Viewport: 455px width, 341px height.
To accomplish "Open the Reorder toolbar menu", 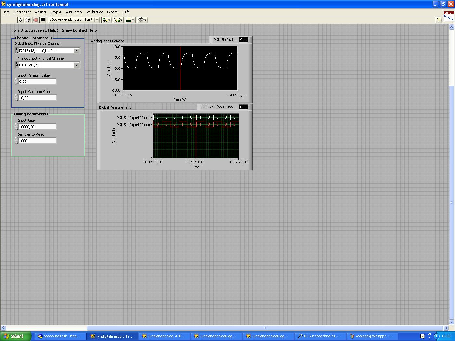I will [x=142, y=20].
